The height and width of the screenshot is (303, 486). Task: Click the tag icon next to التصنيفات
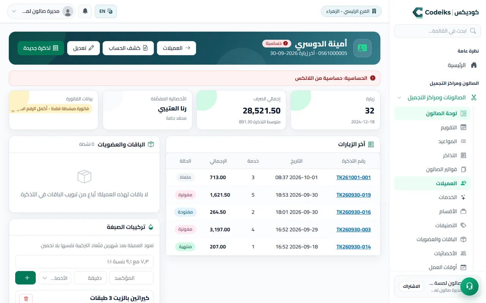click(463, 225)
